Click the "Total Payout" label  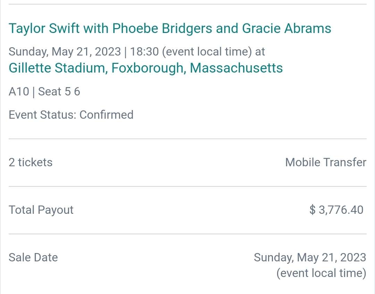(x=41, y=210)
